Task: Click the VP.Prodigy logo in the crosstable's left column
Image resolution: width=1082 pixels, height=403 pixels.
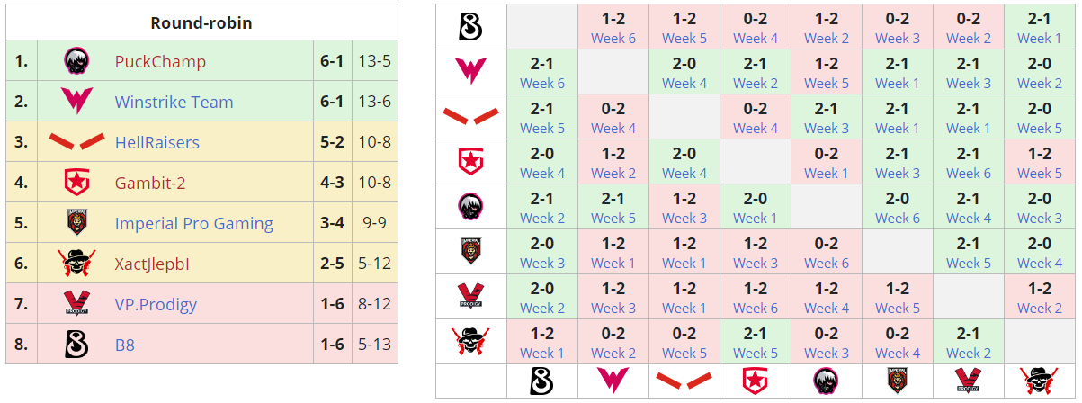Action: 471,297
